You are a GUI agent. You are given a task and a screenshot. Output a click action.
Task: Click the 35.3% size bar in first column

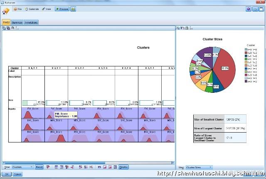pos(30,103)
